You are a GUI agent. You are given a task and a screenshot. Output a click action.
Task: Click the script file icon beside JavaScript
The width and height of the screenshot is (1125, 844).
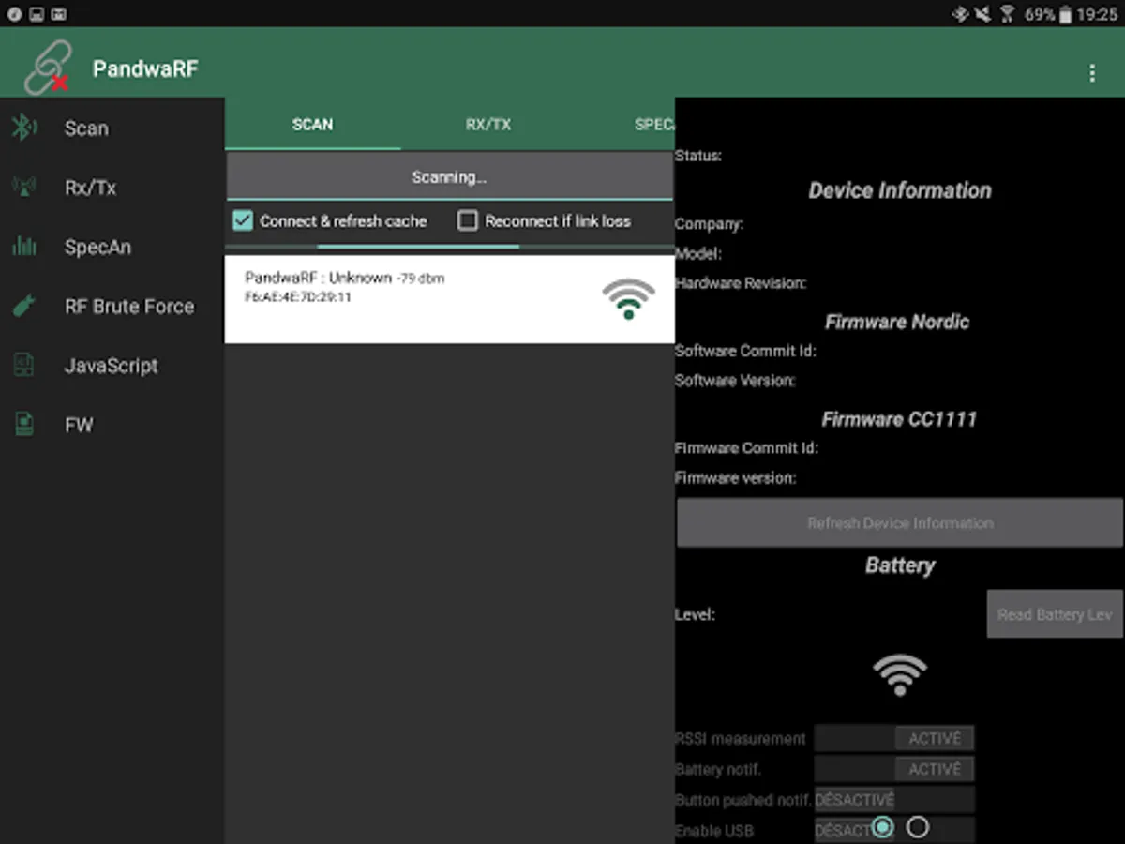[23, 365]
